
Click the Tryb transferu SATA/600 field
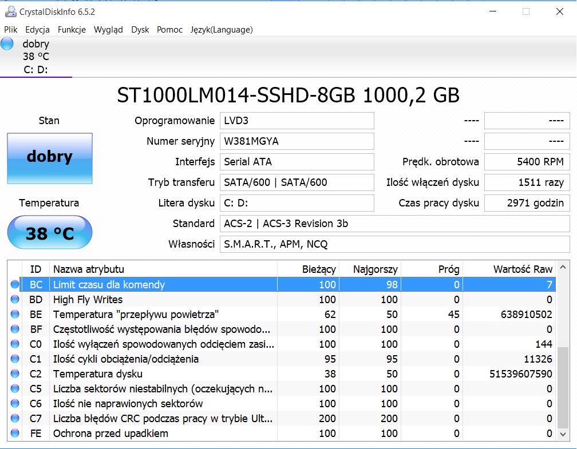[x=297, y=182]
